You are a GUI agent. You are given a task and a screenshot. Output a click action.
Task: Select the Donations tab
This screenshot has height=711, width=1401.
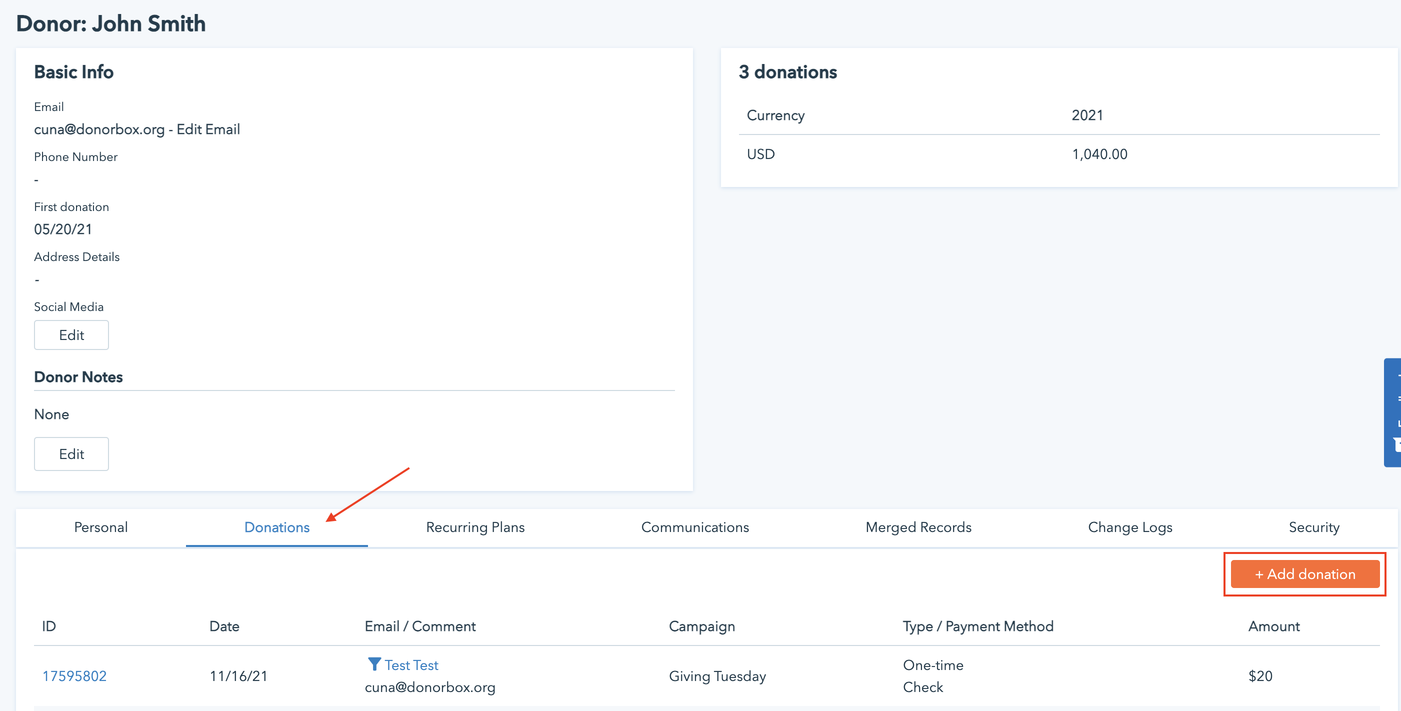click(276, 527)
